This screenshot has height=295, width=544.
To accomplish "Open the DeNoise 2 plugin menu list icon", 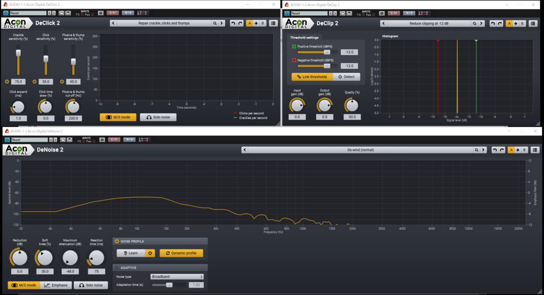I will [535, 150].
